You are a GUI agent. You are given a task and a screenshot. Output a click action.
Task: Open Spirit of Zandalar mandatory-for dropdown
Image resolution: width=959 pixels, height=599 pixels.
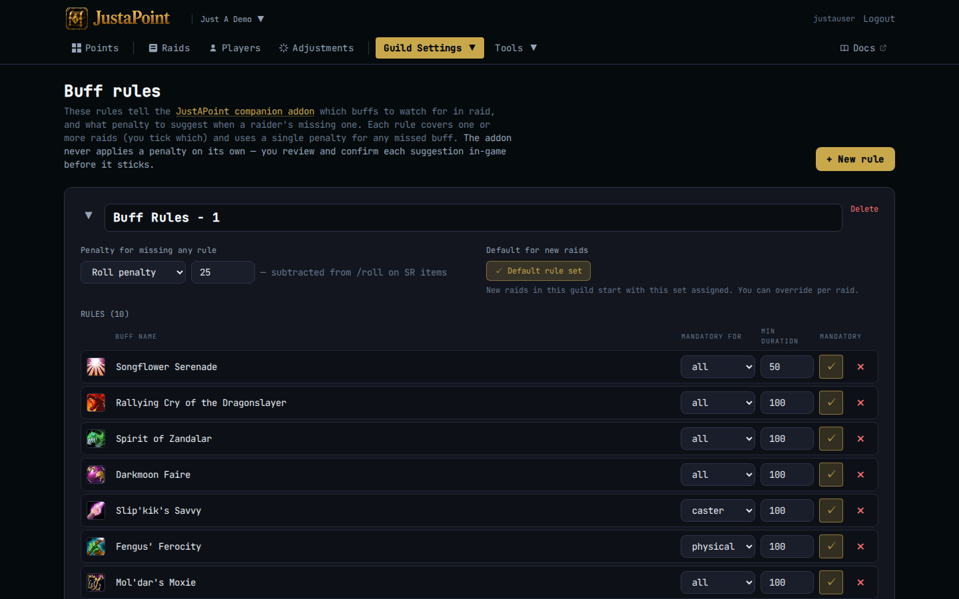click(718, 439)
